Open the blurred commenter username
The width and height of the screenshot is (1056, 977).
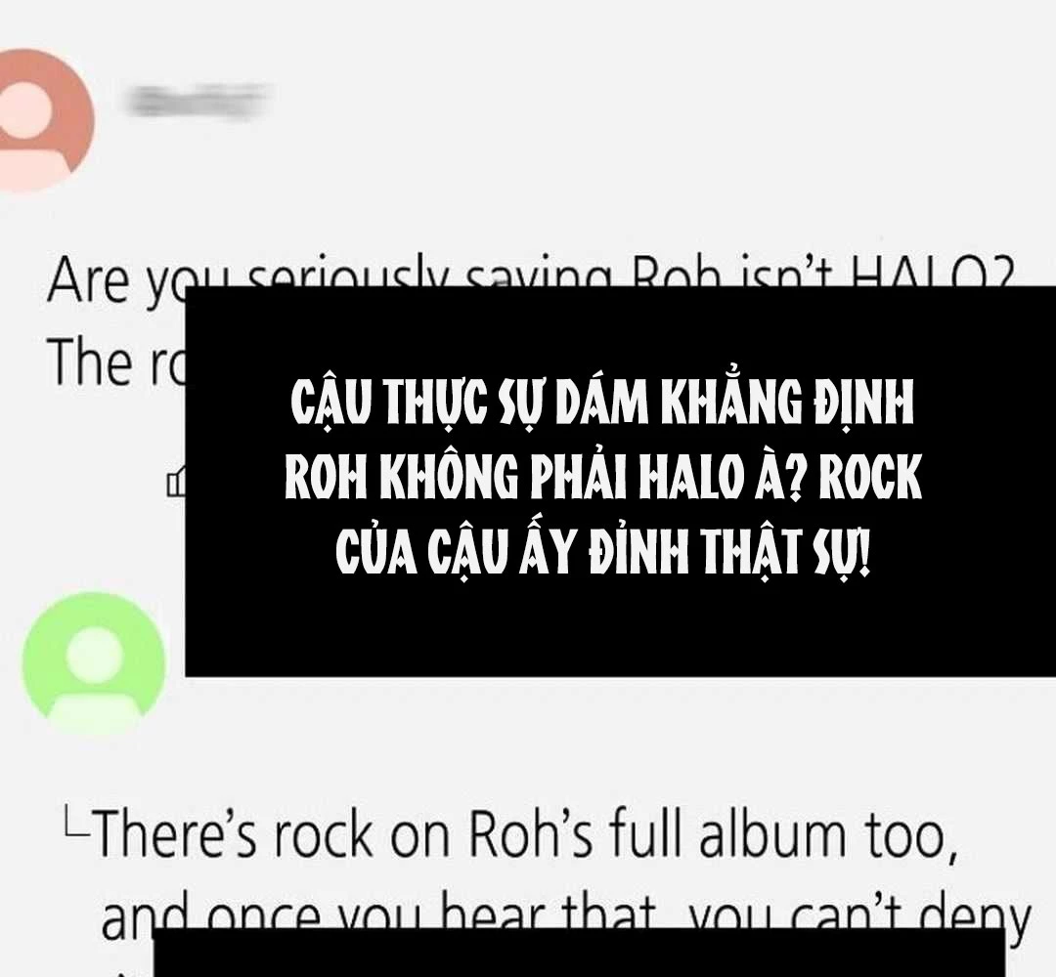198,102
